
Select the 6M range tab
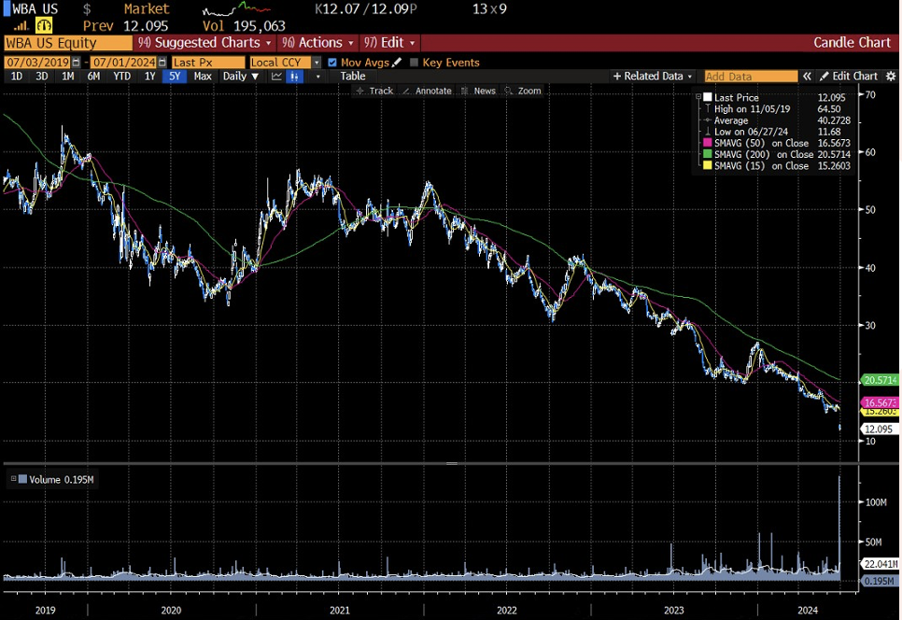[93, 76]
